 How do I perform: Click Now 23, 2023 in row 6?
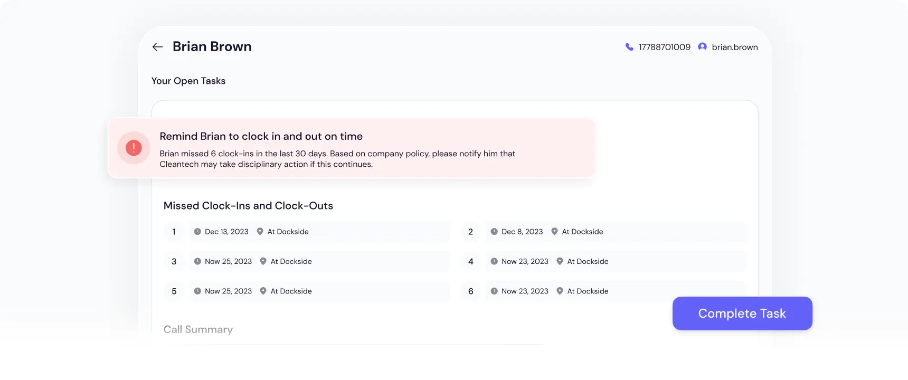[x=525, y=291]
